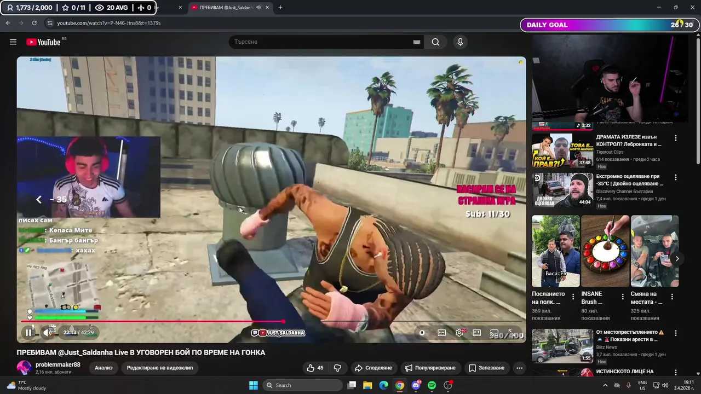Launch Microsoft Edge from taskbar
701x394 pixels.
coord(384,385)
